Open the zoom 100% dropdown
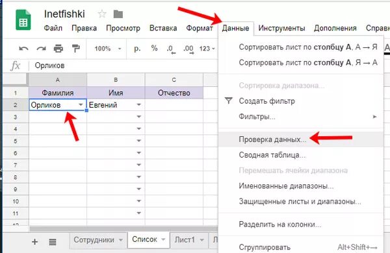 [x=108, y=49]
